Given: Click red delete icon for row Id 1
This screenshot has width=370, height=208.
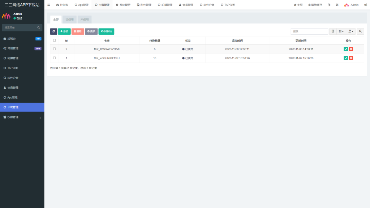Looking at the screenshot, I should [x=351, y=58].
